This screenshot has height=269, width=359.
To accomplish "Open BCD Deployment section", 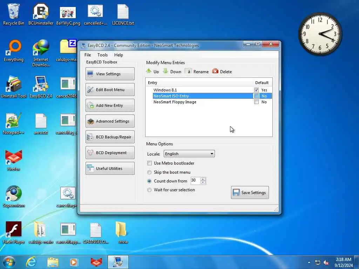I will pyautogui.click(x=110, y=153).
